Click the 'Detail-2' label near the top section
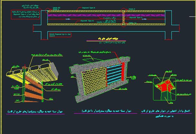 click(132, 9)
